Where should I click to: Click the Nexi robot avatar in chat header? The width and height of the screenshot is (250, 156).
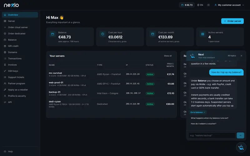tap(192, 56)
